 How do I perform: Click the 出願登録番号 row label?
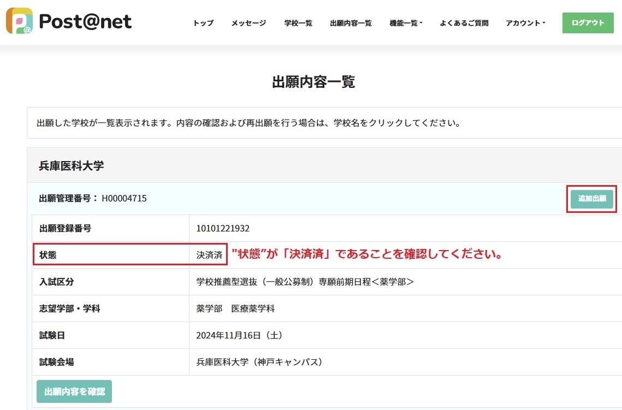point(66,228)
